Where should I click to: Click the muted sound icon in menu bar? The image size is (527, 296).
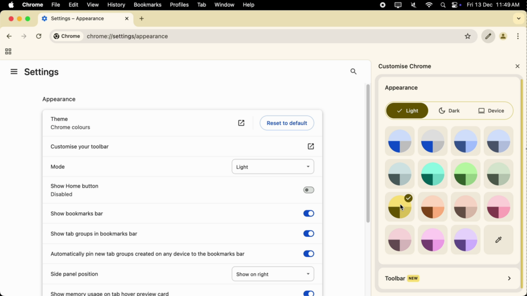pos(413,5)
